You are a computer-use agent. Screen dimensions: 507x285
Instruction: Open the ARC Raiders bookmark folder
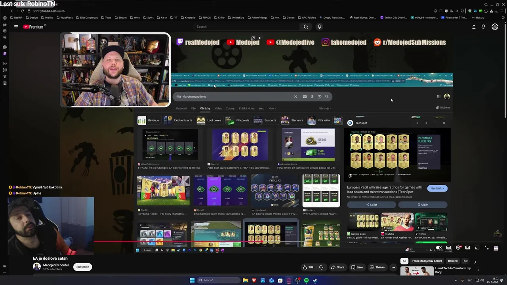click(x=307, y=17)
